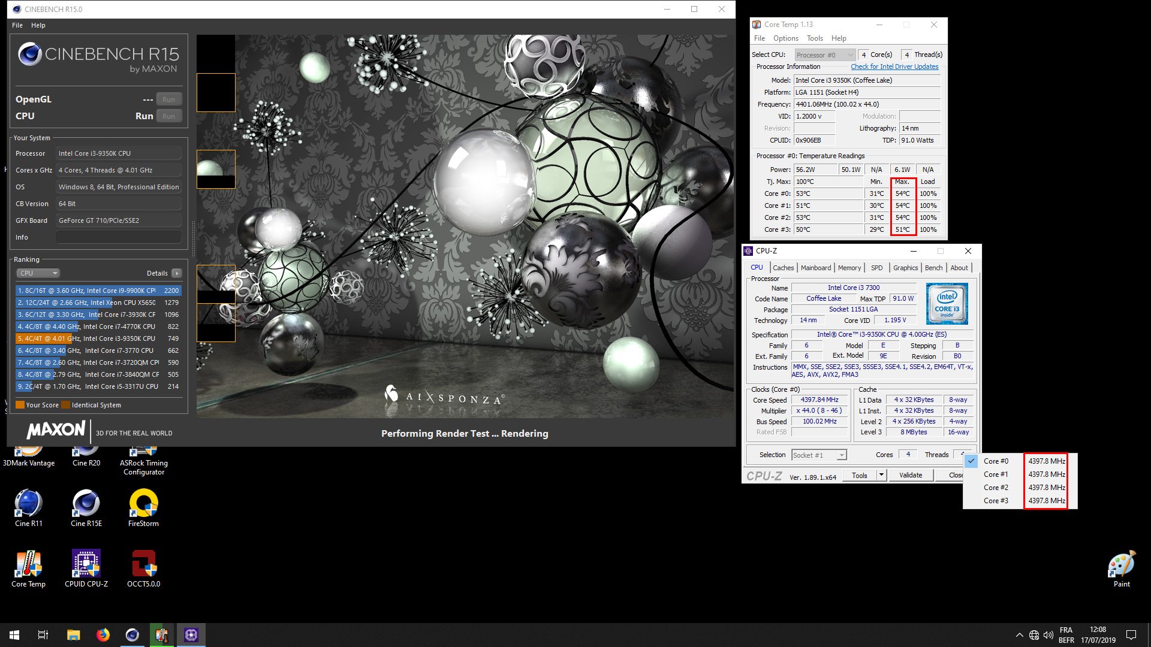Switch to CPU-Z About tab

click(959, 268)
